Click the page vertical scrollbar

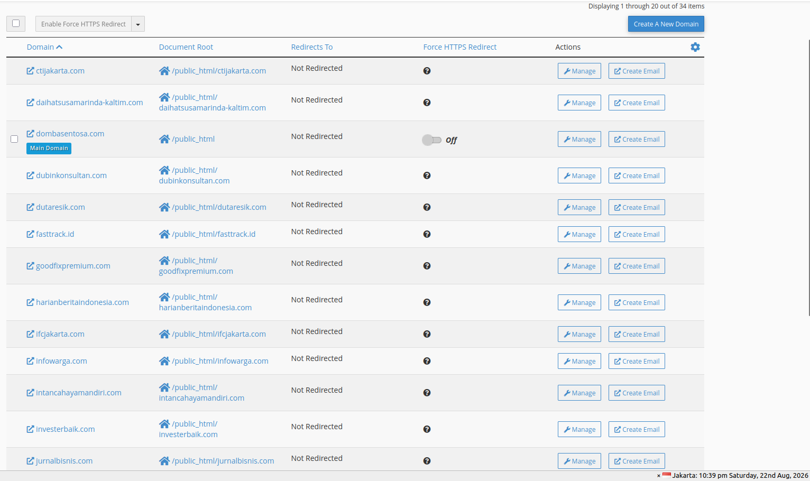point(808,177)
